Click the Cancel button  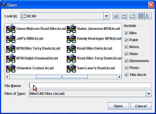point(141,106)
